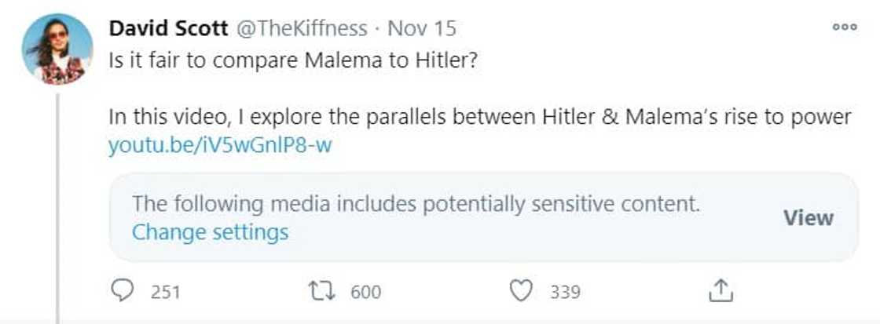The width and height of the screenshot is (880, 324).
Task: Open David Scott's profile picture
Action: click(x=58, y=49)
